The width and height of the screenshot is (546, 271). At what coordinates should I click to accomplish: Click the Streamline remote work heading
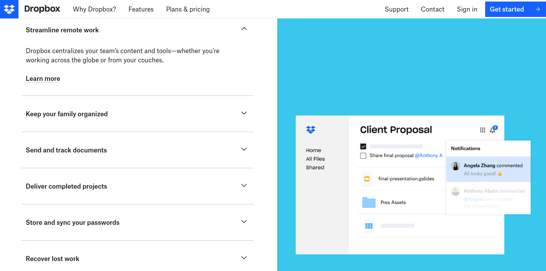tap(62, 30)
